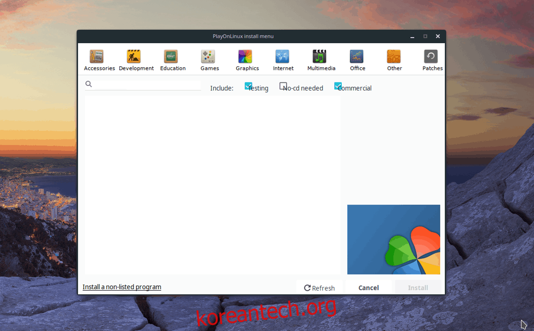Viewport: 534px width, 331px height.
Task: Minimize the PlayOnLinux install menu window
Action: point(413,36)
